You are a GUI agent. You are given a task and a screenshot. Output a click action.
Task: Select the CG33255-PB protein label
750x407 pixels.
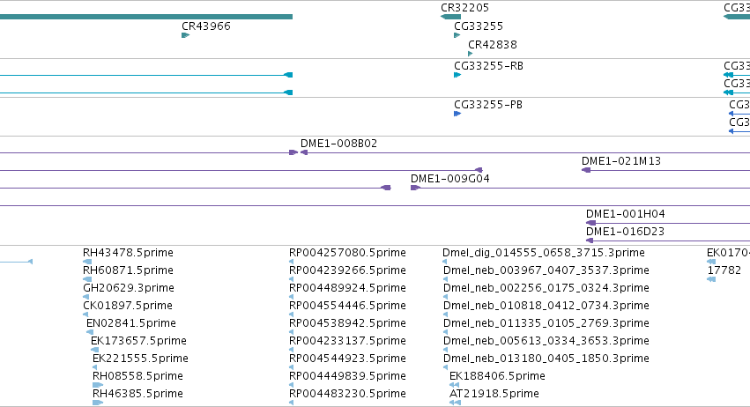488,104
